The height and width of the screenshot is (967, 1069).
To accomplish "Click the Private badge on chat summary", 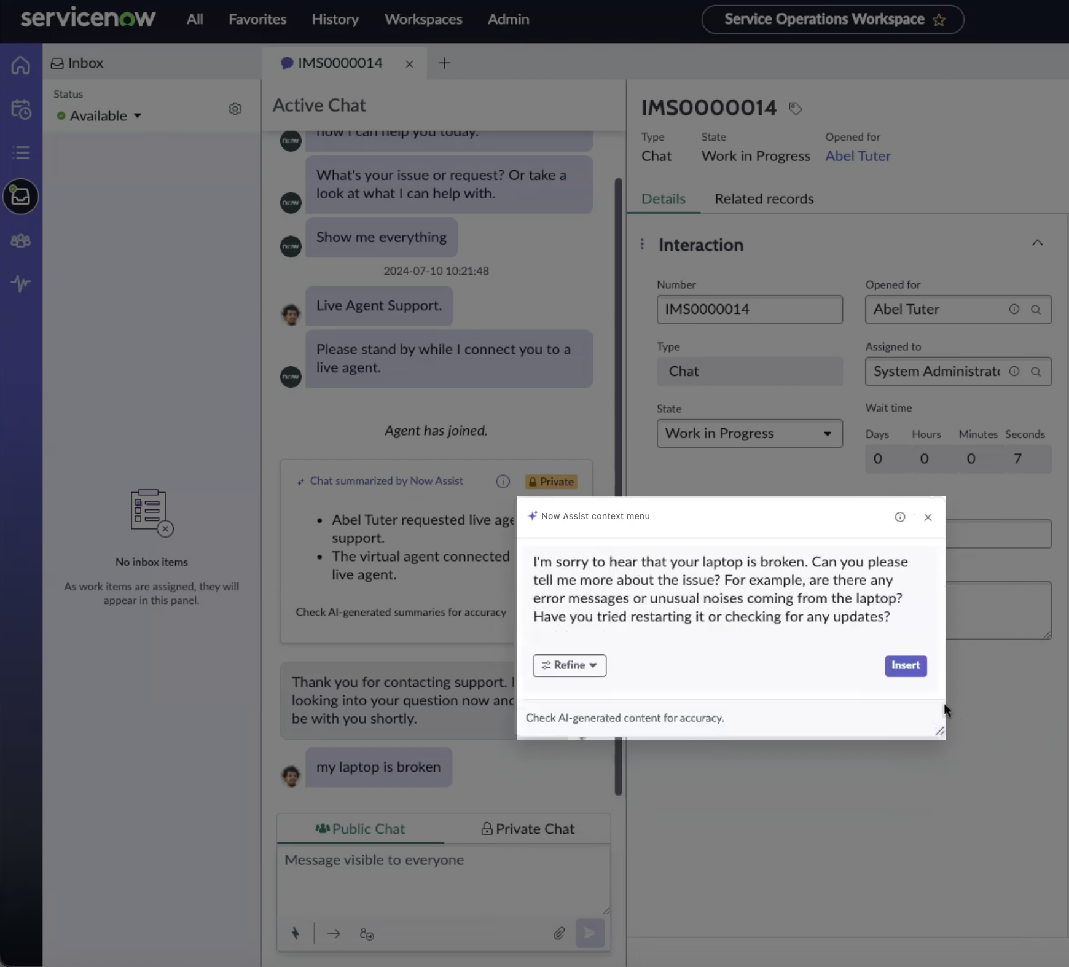I will pyautogui.click(x=550, y=482).
